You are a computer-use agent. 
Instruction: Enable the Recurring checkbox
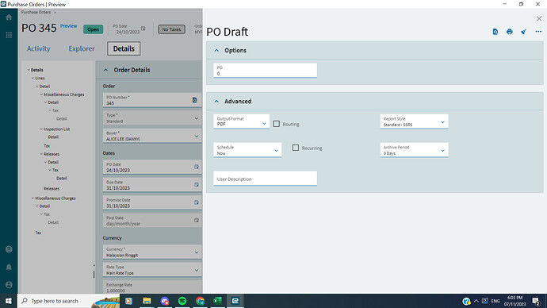(296, 148)
